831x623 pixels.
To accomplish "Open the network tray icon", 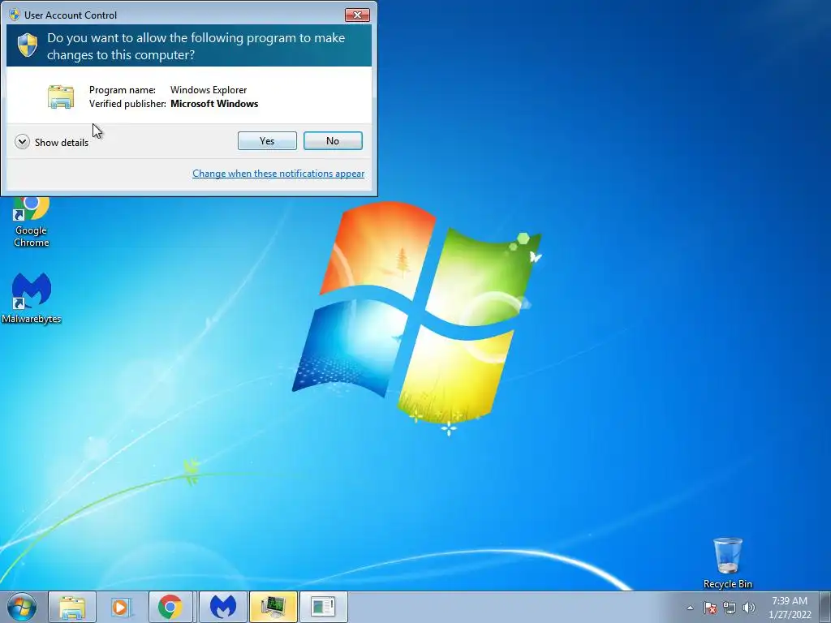I will [x=730, y=608].
